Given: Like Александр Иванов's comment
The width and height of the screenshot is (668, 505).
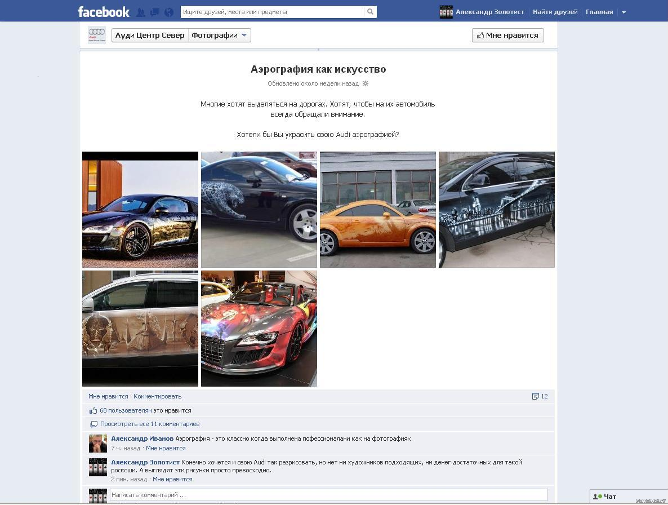Looking at the screenshot, I should tap(166, 448).
